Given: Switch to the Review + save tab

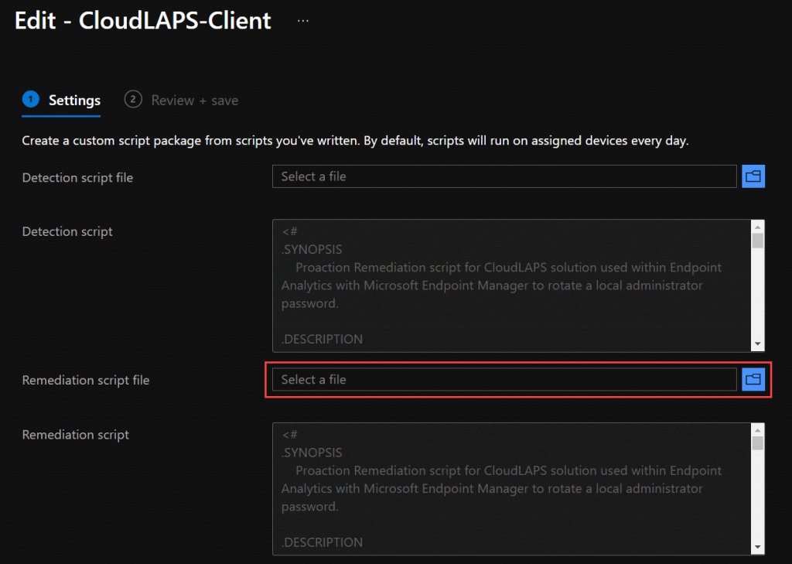Looking at the screenshot, I should 181,100.
